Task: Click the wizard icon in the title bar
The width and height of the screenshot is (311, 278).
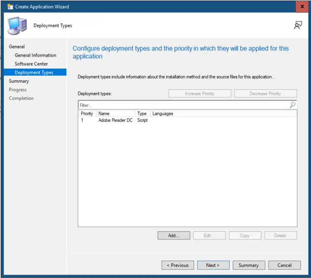Action: [10, 6]
